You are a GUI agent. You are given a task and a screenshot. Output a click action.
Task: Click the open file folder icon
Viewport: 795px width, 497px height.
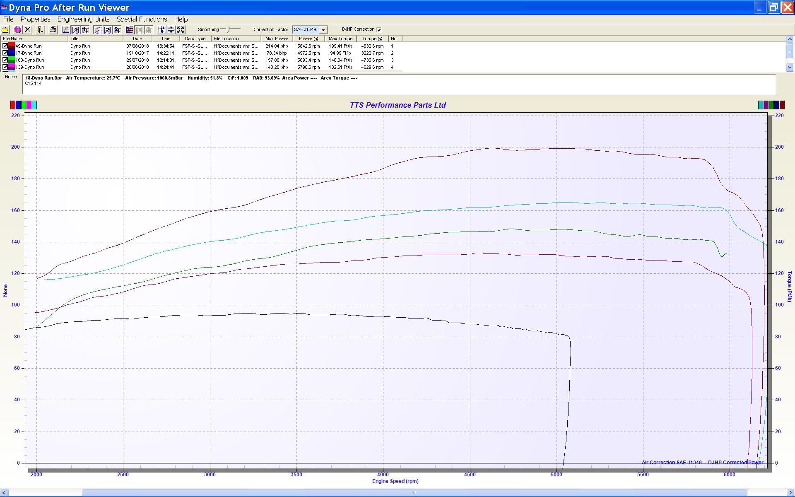tap(5, 30)
